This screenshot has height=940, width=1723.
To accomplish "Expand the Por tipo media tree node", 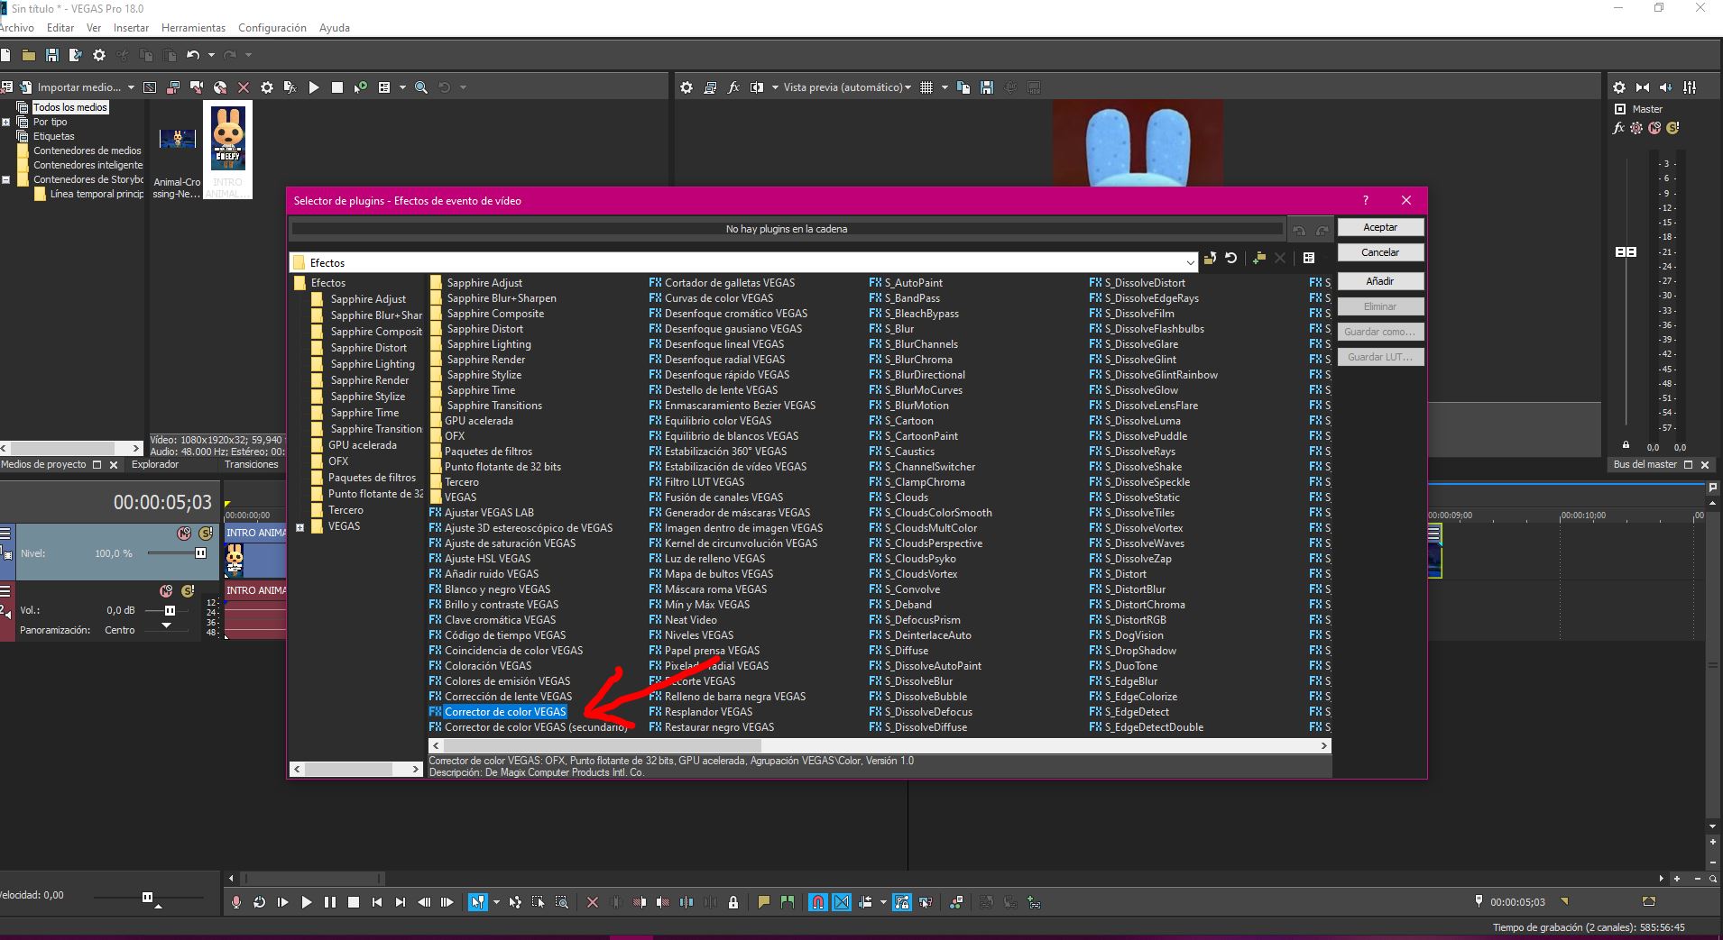I will [x=5, y=122].
